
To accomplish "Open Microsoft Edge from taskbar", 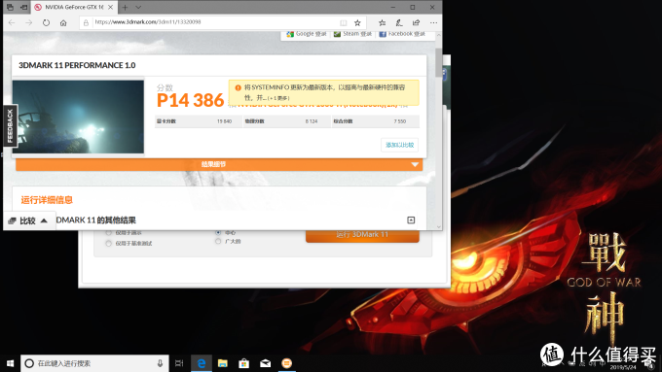I will coord(202,363).
